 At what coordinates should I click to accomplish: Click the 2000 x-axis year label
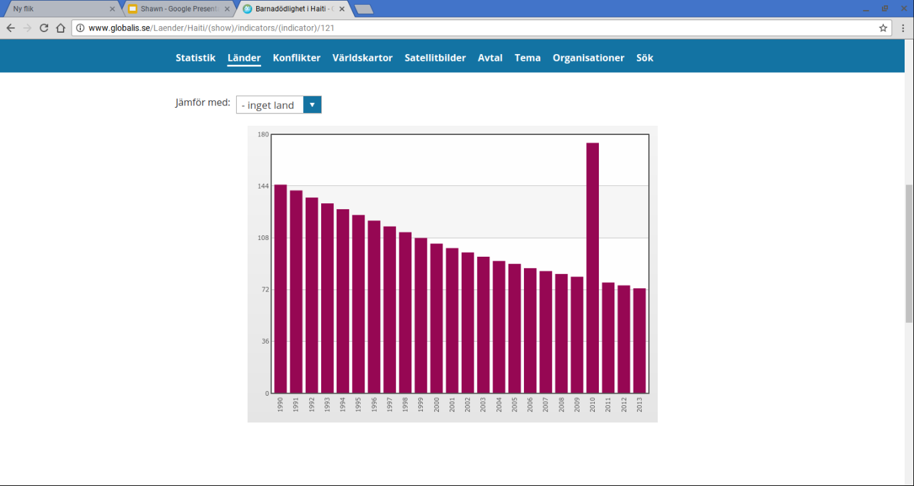(437, 405)
